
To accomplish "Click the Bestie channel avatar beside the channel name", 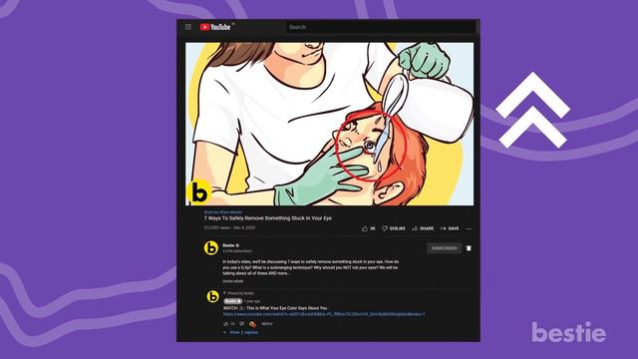I will 210,248.
